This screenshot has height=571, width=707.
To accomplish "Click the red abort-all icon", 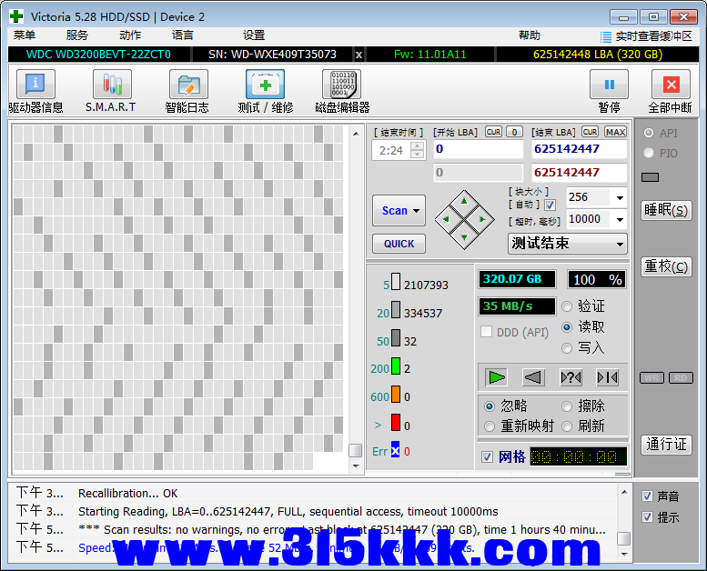I will 671,85.
